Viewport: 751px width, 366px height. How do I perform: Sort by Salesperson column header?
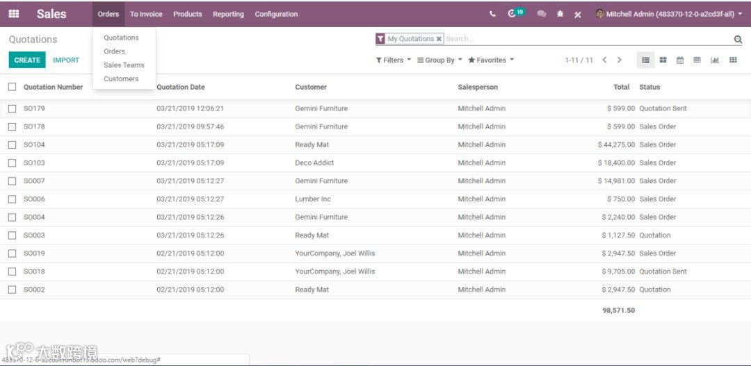tap(478, 87)
